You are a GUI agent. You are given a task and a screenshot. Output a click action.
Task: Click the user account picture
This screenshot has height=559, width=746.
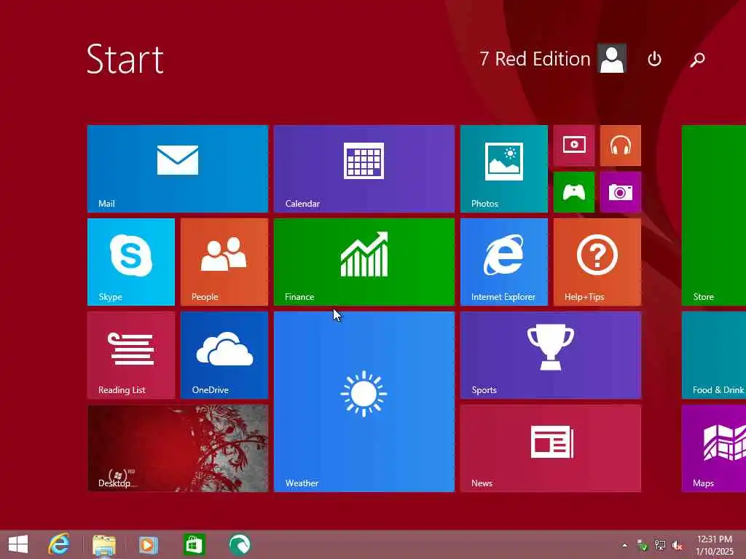click(x=612, y=58)
